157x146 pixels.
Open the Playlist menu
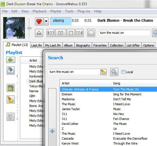(56, 11)
